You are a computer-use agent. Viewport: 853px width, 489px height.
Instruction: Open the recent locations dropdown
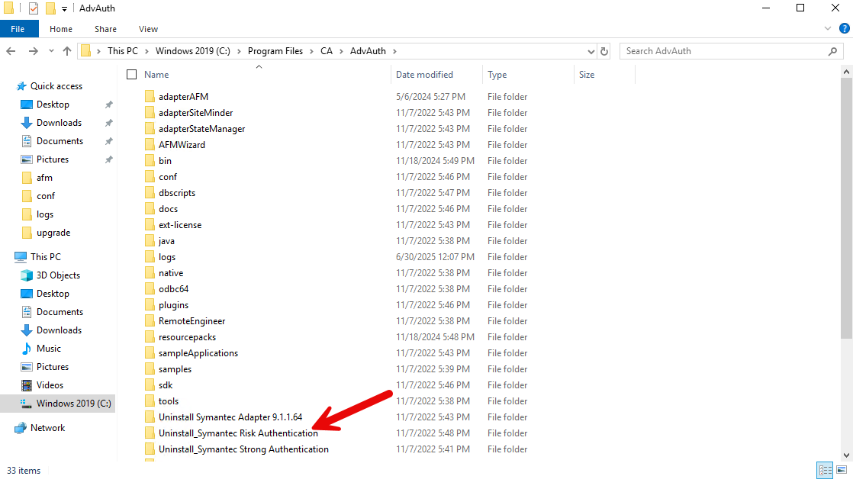(51, 51)
